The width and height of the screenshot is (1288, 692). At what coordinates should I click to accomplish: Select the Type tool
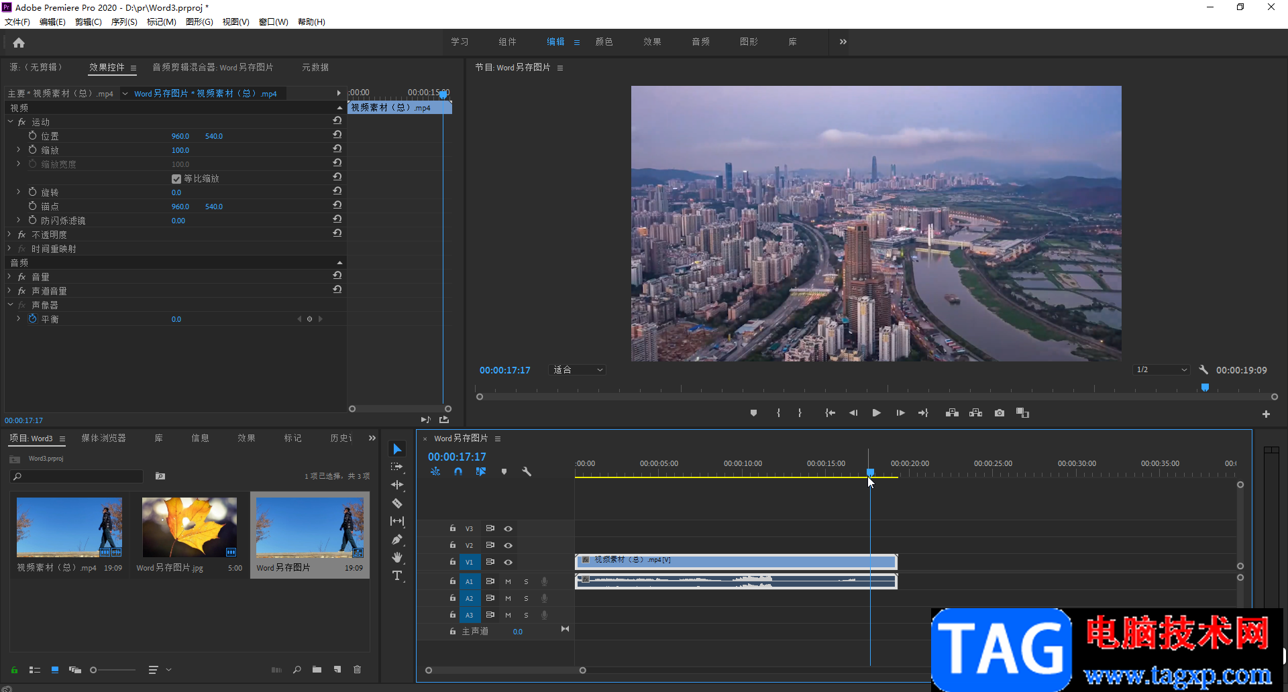397,575
